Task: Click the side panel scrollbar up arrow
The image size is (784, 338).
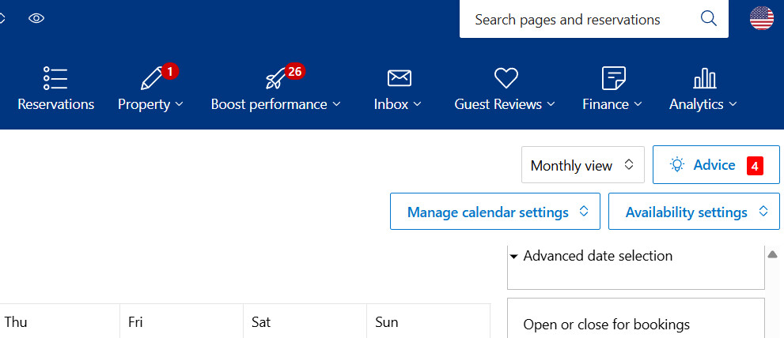Action: [x=773, y=254]
